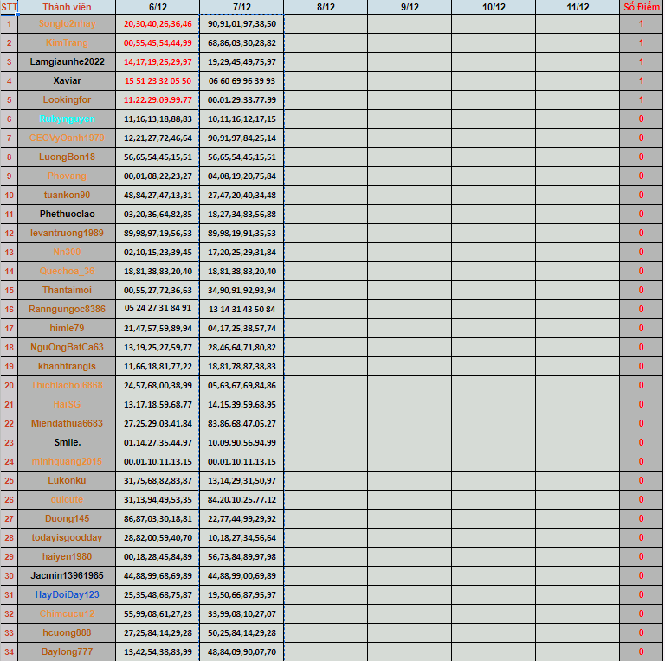The image size is (665, 661).
Task: Select member tuankon90
Action: [67, 195]
